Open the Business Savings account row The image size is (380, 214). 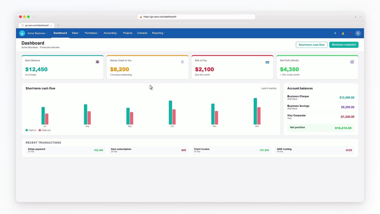321,107
